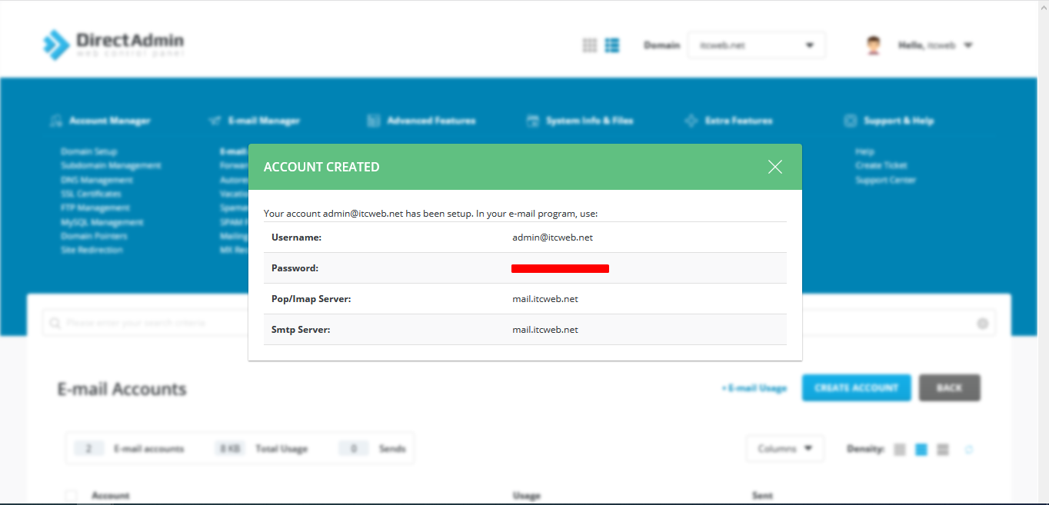This screenshot has height=505, width=1049.
Task: Select the list view icon in header
Action: click(x=612, y=45)
